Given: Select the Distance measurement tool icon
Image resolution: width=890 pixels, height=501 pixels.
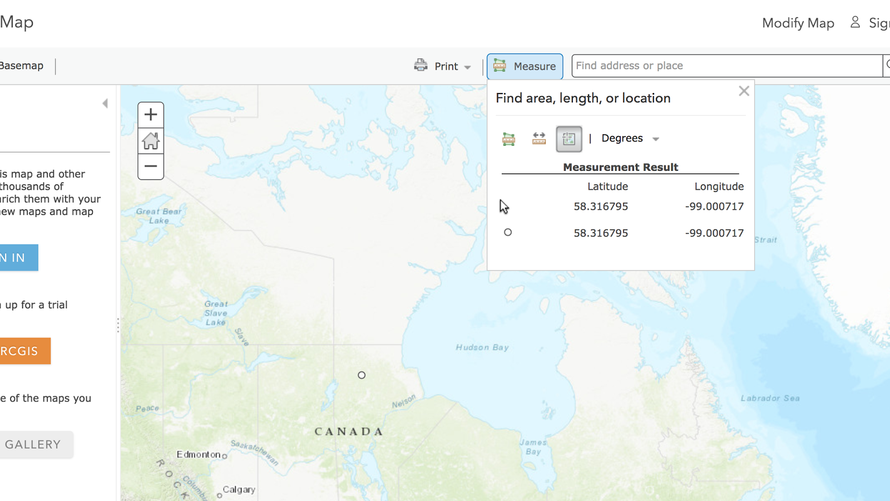Looking at the screenshot, I should point(538,139).
